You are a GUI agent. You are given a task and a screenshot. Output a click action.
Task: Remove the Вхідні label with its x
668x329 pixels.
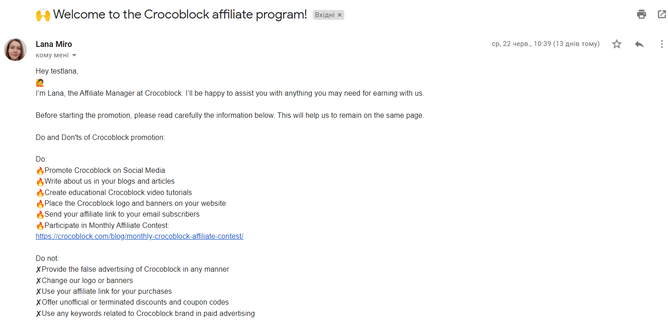[x=340, y=15]
